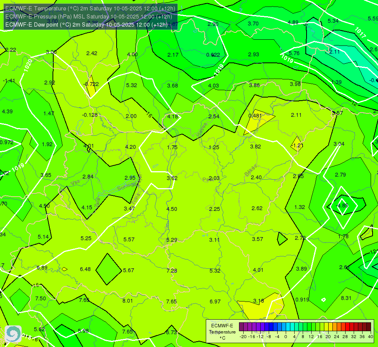Click the 7.50 dew point value

click(x=41, y=298)
